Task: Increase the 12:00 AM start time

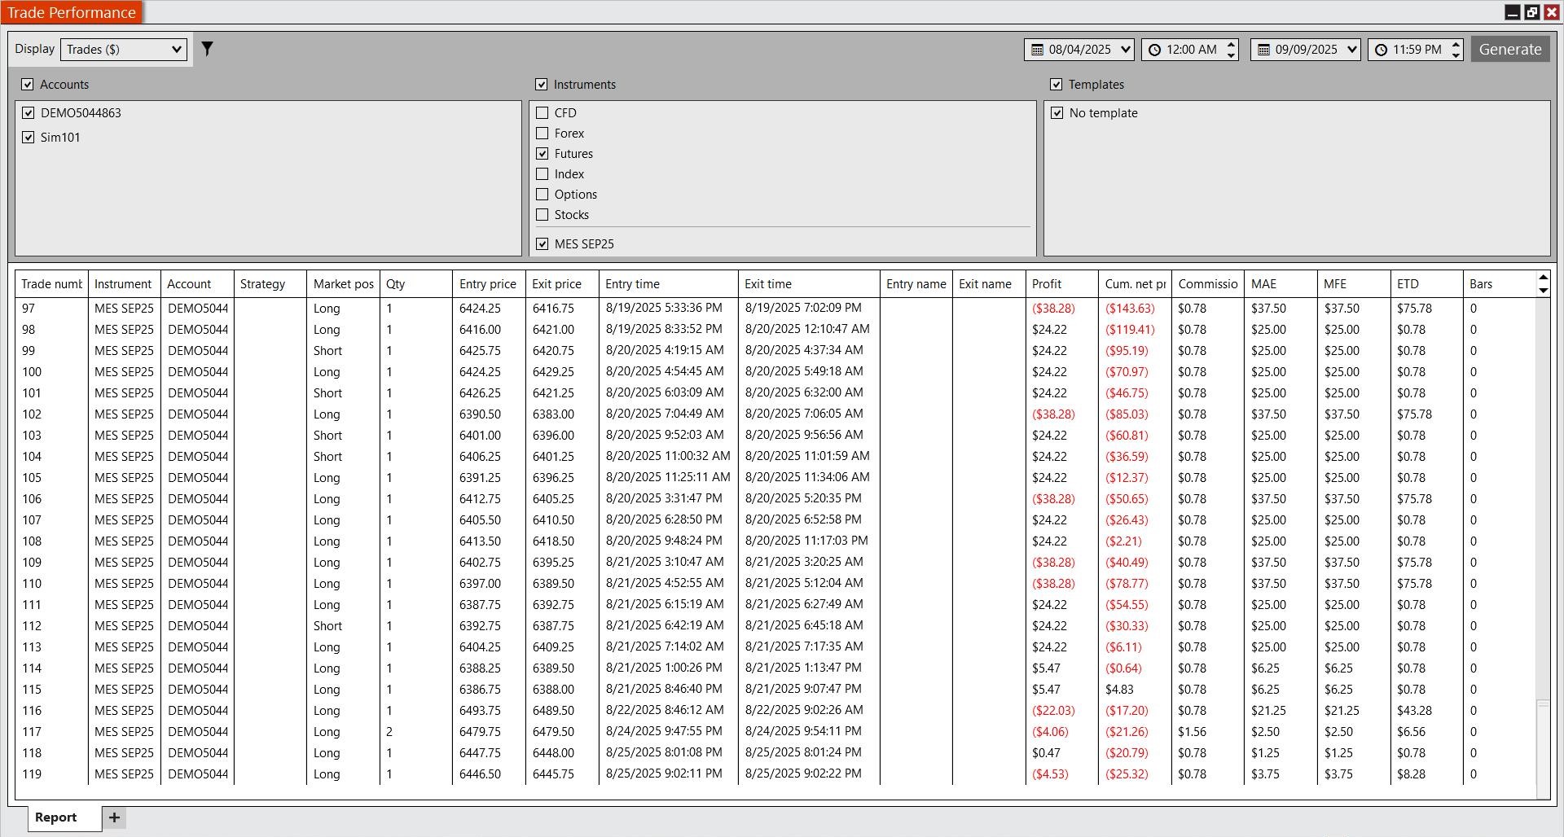Action: tap(1231, 44)
